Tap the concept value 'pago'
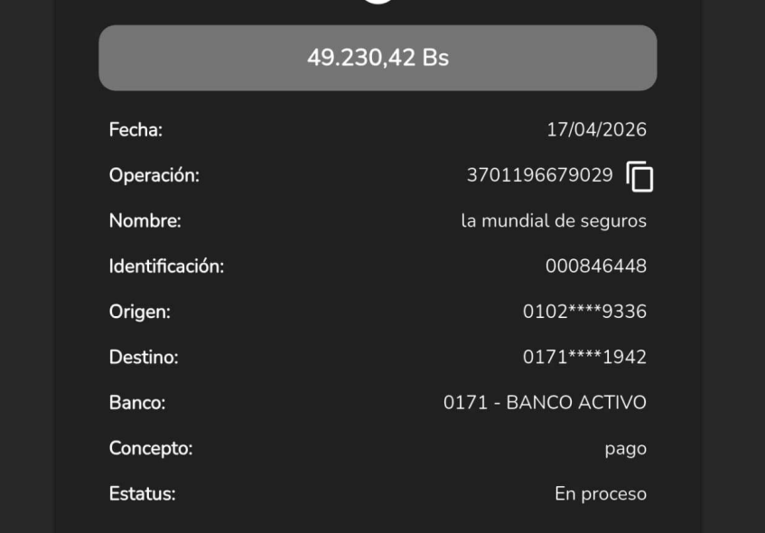 click(625, 449)
